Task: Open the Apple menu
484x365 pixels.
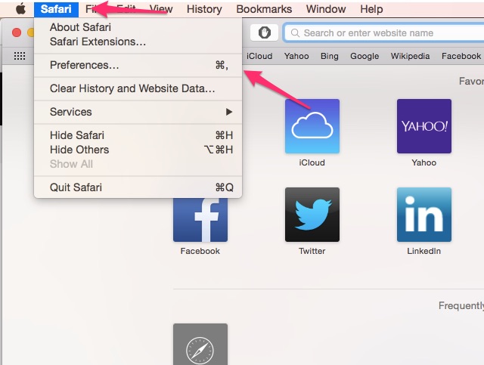Action: (x=20, y=9)
